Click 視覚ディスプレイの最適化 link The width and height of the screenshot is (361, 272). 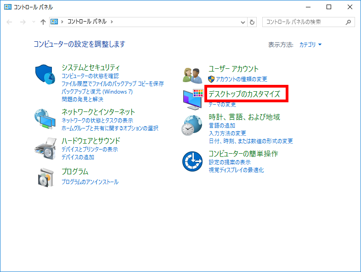pos(236,170)
